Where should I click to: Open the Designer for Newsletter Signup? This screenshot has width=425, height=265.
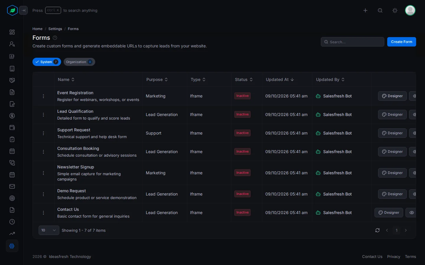coord(392,173)
